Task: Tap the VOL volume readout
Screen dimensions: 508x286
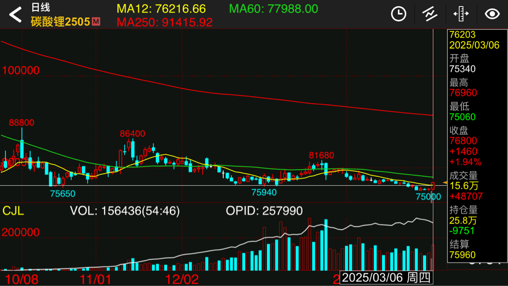Action: [x=125, y=211]
